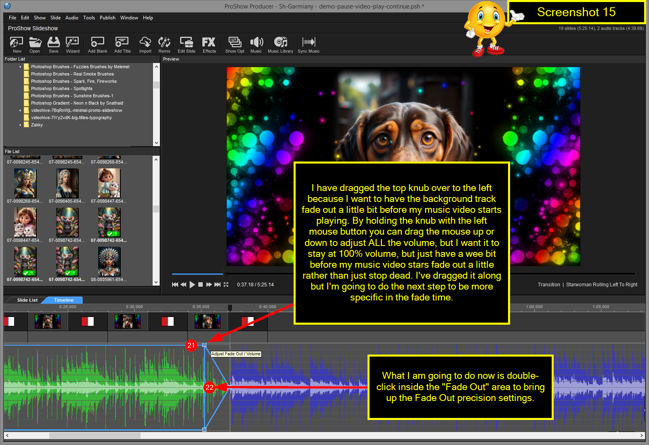Open the File menu
Viewport: 649px width, 445px height.
point(13,18)
